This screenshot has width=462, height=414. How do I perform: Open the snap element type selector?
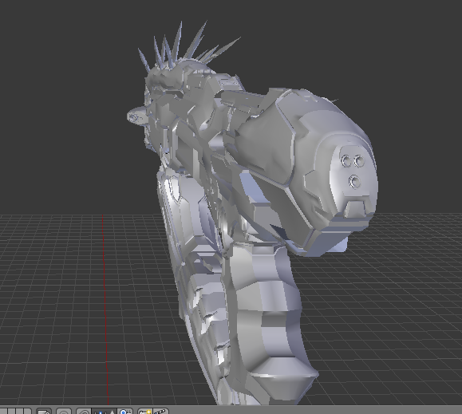pyautogui.click(x=105, y=412)
